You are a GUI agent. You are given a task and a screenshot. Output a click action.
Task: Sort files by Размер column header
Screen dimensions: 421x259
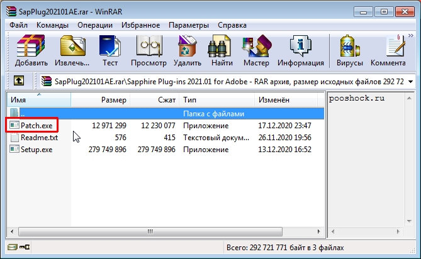point(101,100)
